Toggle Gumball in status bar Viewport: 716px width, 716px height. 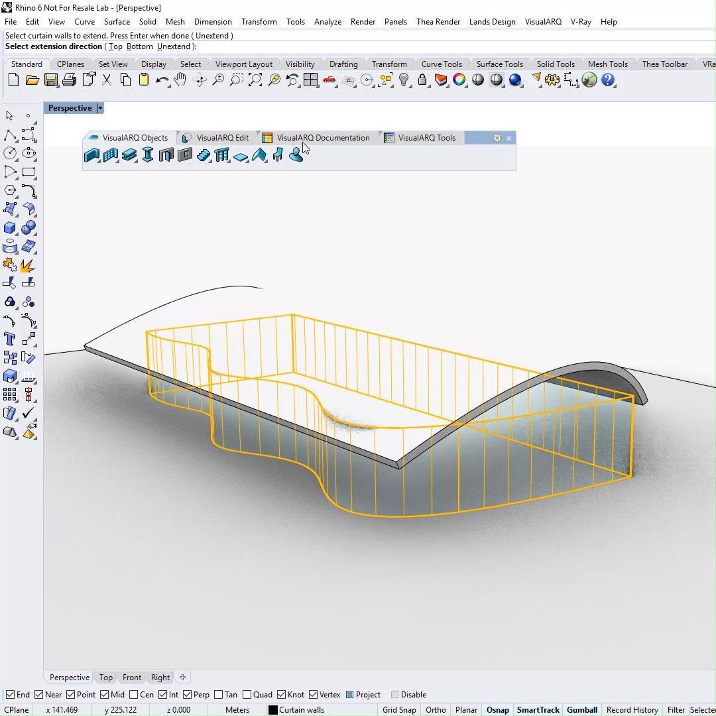(582, 709)
